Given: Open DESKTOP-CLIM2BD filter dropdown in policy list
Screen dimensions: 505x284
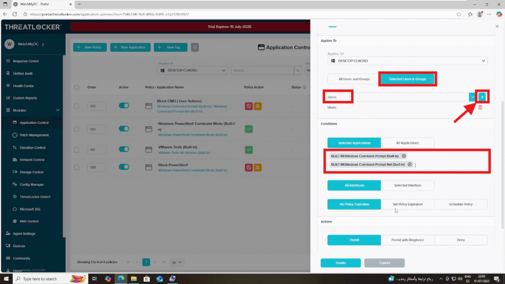Looking at the screenshot, I should [x=192, y=70].
